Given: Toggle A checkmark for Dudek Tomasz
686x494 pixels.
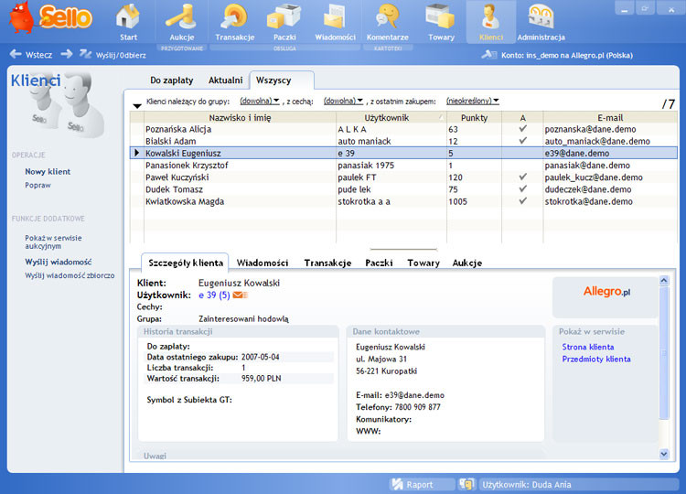Looking at the screenshot, I should [x=522, y=189].
